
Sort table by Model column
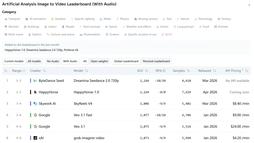(x=87, y=71)
